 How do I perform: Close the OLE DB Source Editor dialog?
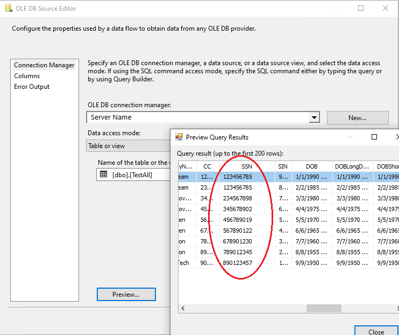(386, 8)
